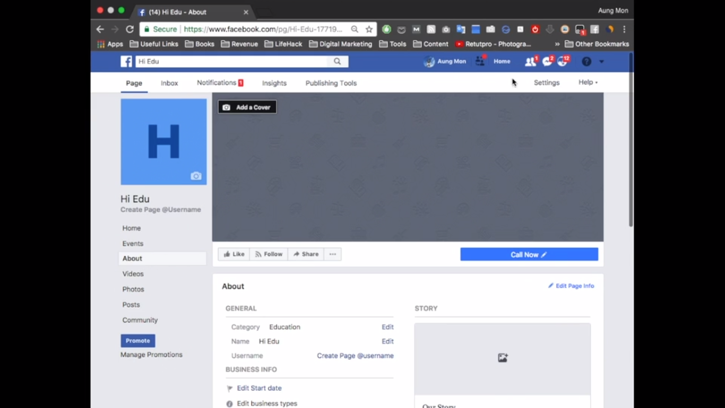725x408 pixels.
Task: Open Other Bookmarks folder
Action: (597, 44)
